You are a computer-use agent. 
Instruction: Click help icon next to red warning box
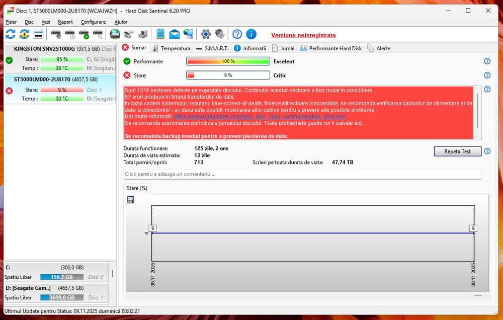pos(487,89)
